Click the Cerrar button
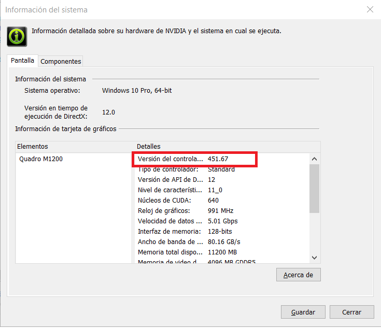The height and width of the screenshot is (328, 381). tap(351, 312)
